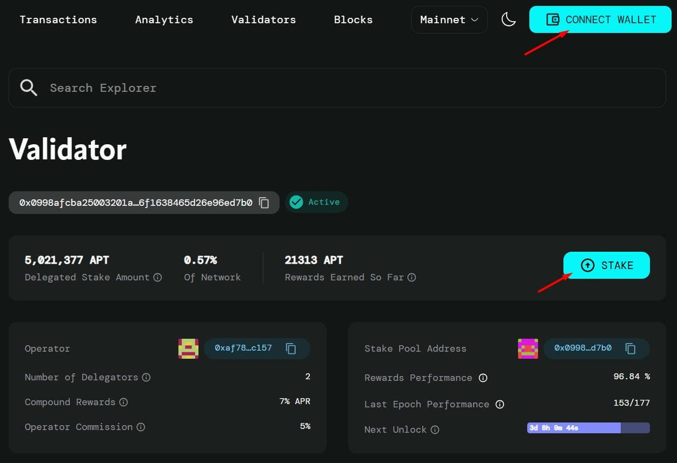Screen dimensions: 677x463
Task: Toggle dark mode with the moon icon
Action: [x=508, y=19]
